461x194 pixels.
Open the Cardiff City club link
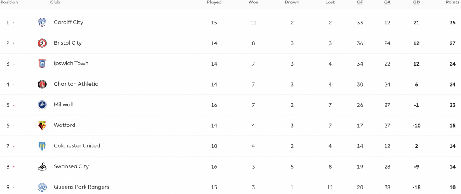(69, 23)
